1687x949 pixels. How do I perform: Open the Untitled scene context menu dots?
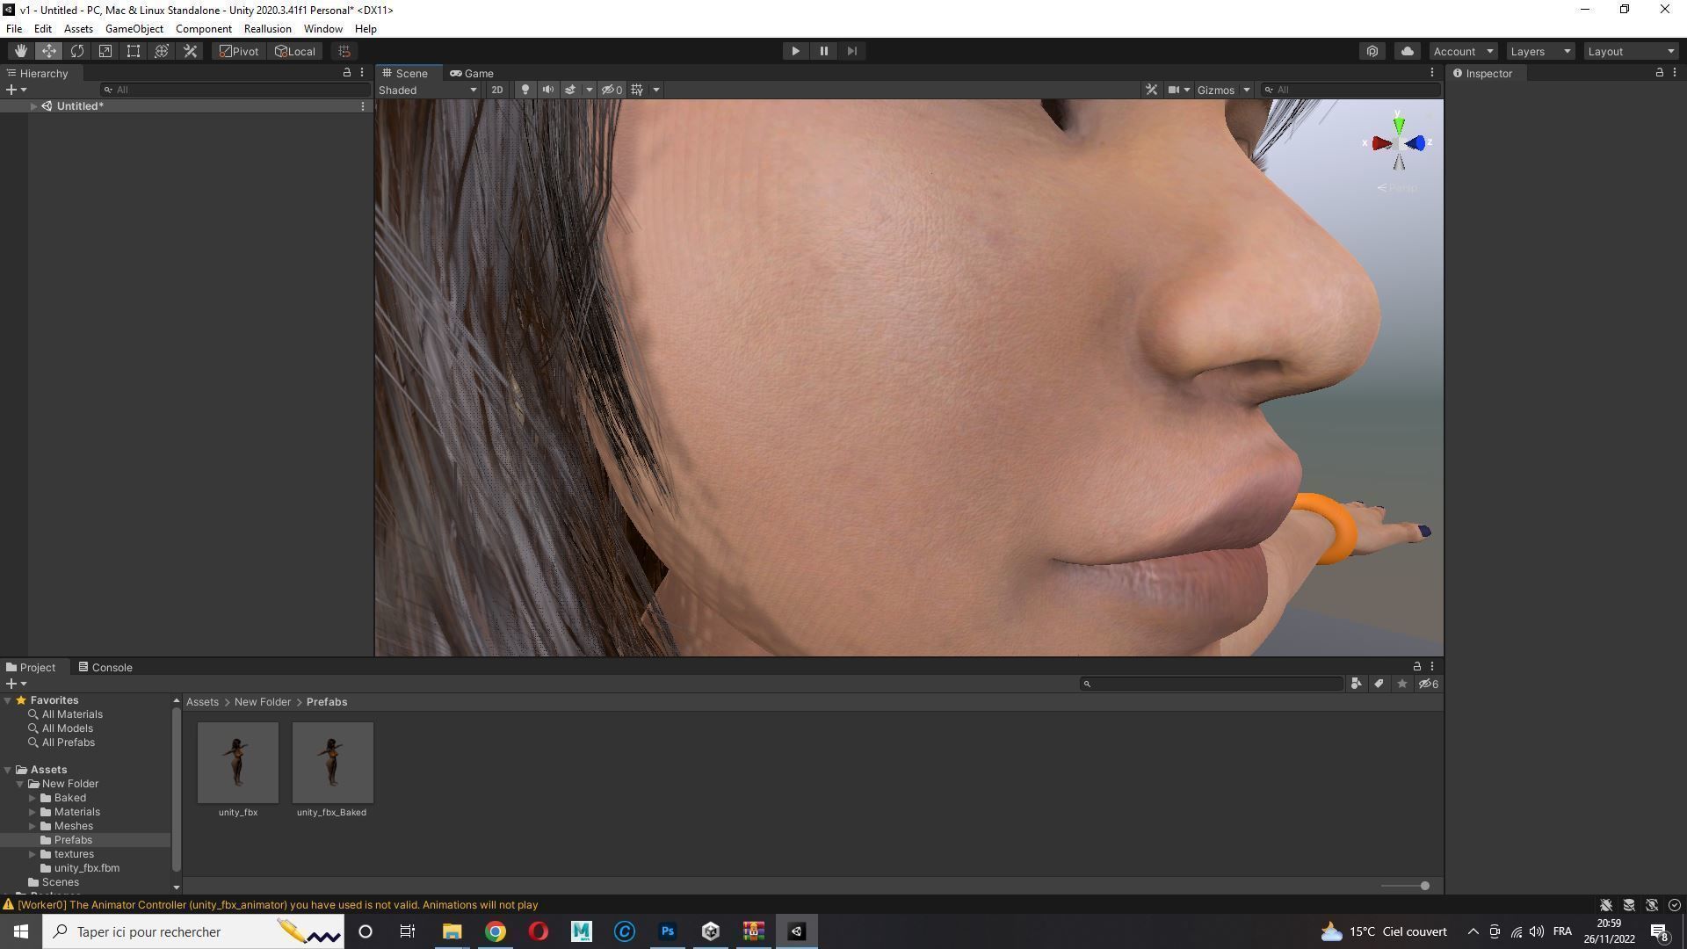coord(363,106)
